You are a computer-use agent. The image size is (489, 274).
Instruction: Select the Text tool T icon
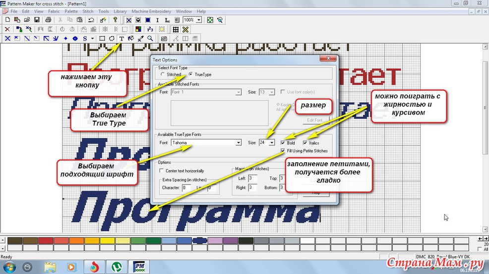(122, 39)
